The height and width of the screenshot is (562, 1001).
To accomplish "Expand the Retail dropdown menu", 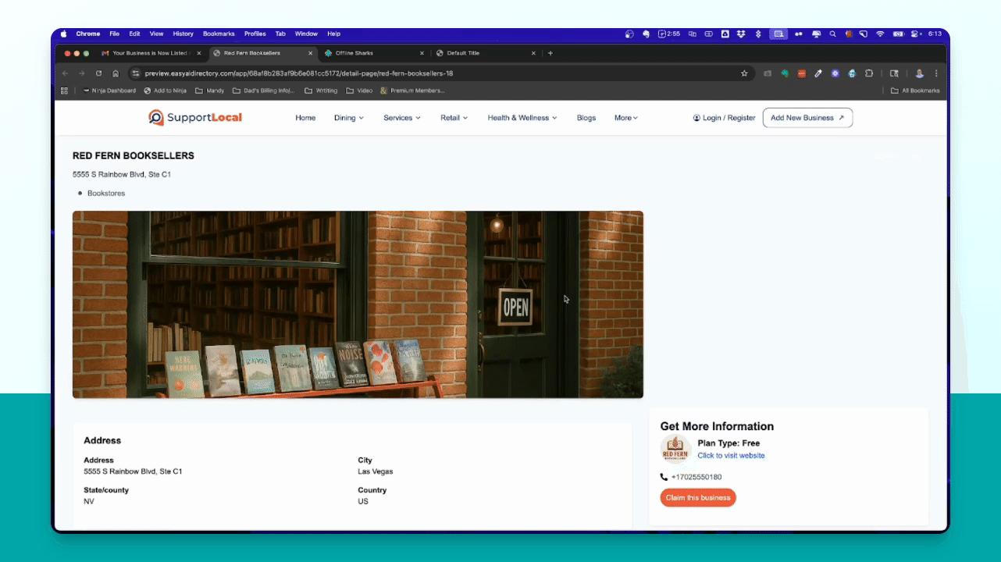I will [x=454, y=118].
